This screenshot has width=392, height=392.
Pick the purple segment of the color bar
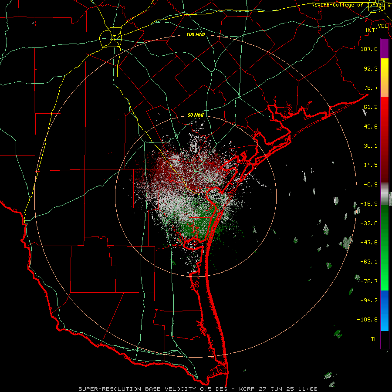pos(385,49)
